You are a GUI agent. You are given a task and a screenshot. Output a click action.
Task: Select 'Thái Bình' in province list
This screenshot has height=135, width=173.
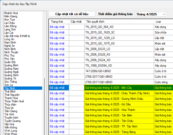[23, 92]
